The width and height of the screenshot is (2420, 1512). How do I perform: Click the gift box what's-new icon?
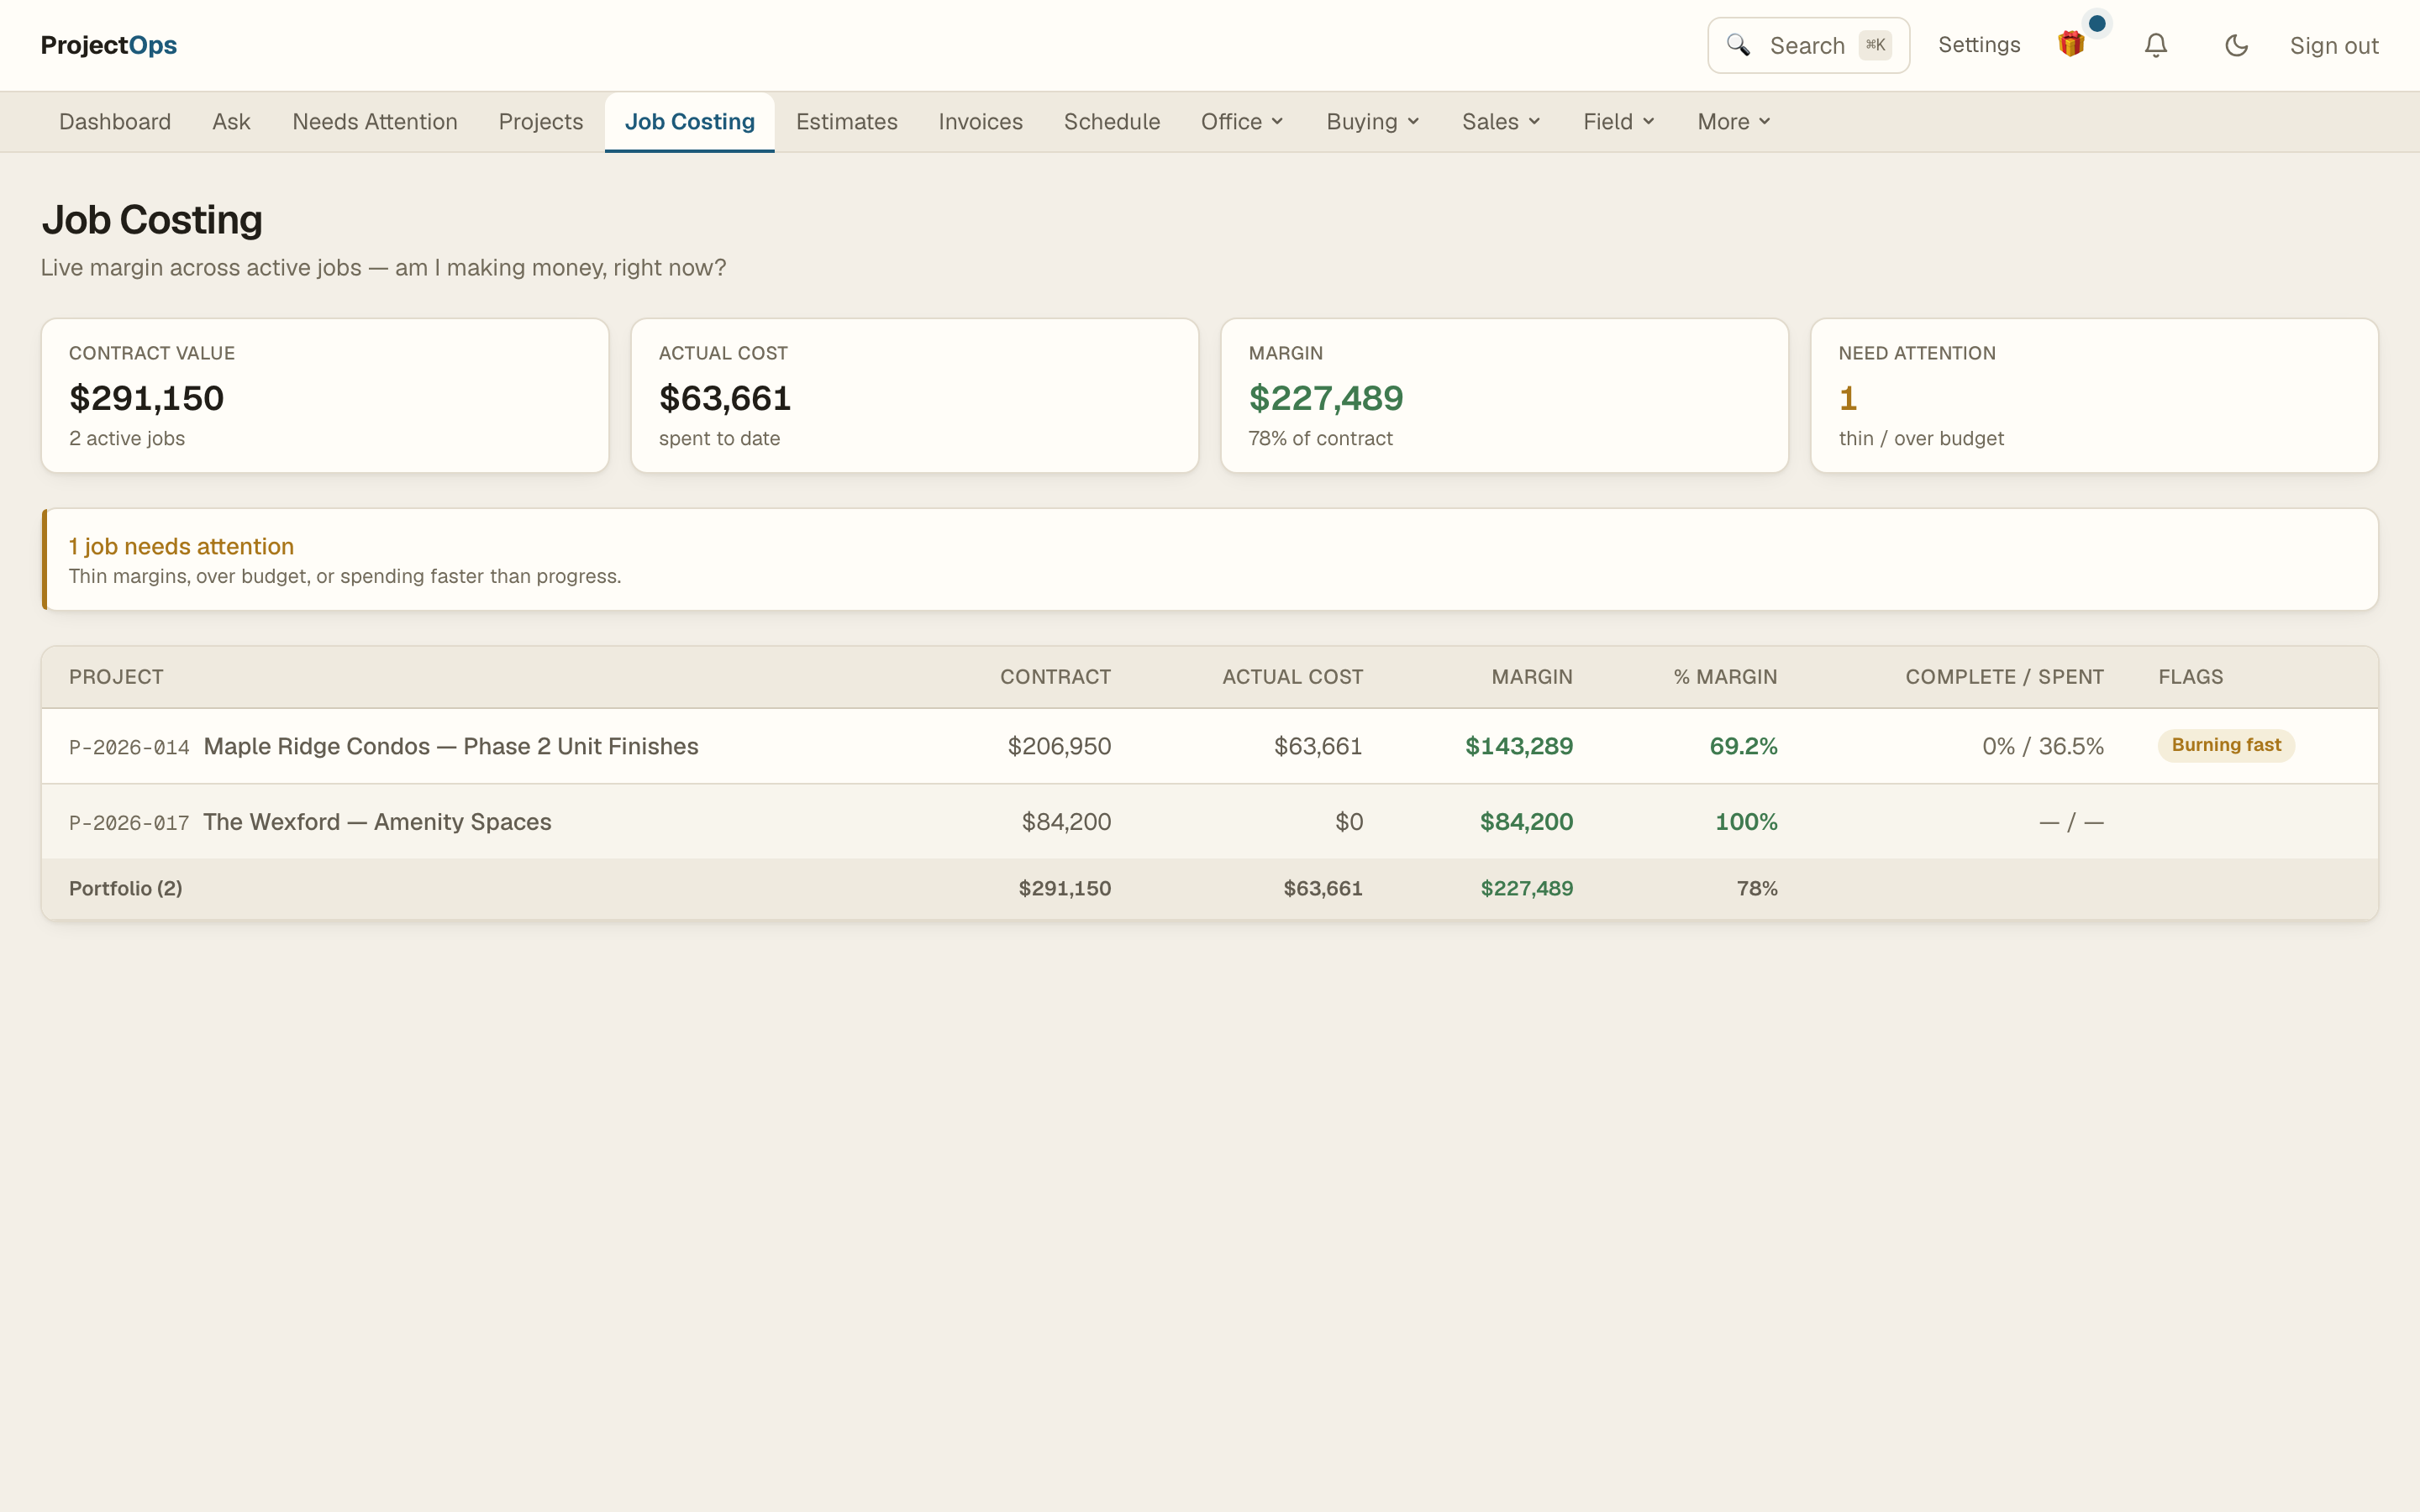tap(2071, 45)
